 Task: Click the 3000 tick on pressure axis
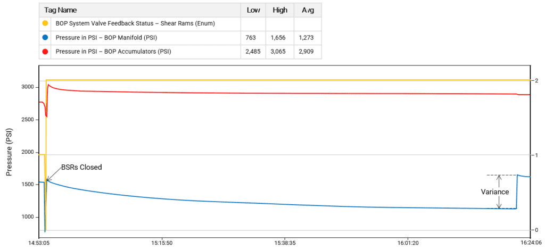tap(26, 87)
